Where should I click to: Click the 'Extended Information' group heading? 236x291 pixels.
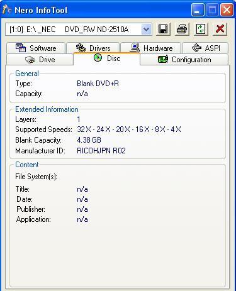point(47,109)
